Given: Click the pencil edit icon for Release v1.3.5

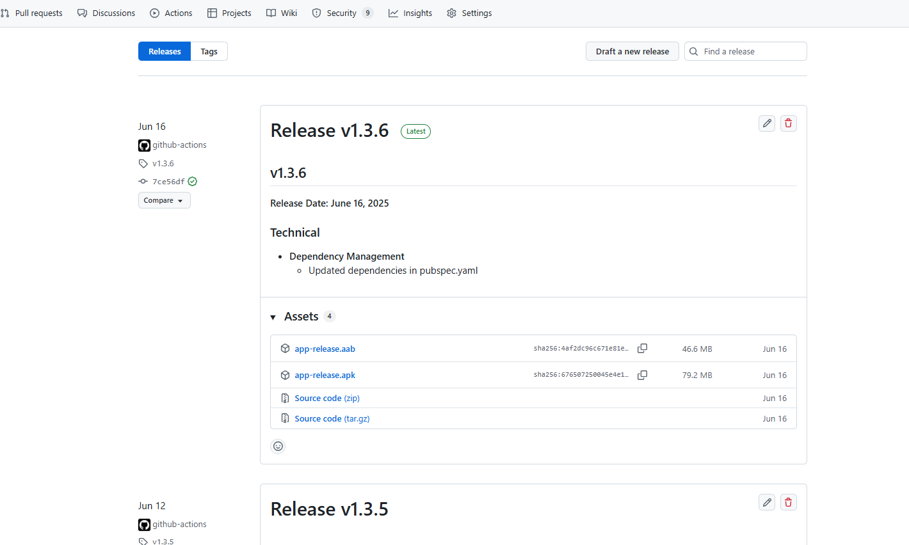Looking at the screenshot, I should pos(767,502).
